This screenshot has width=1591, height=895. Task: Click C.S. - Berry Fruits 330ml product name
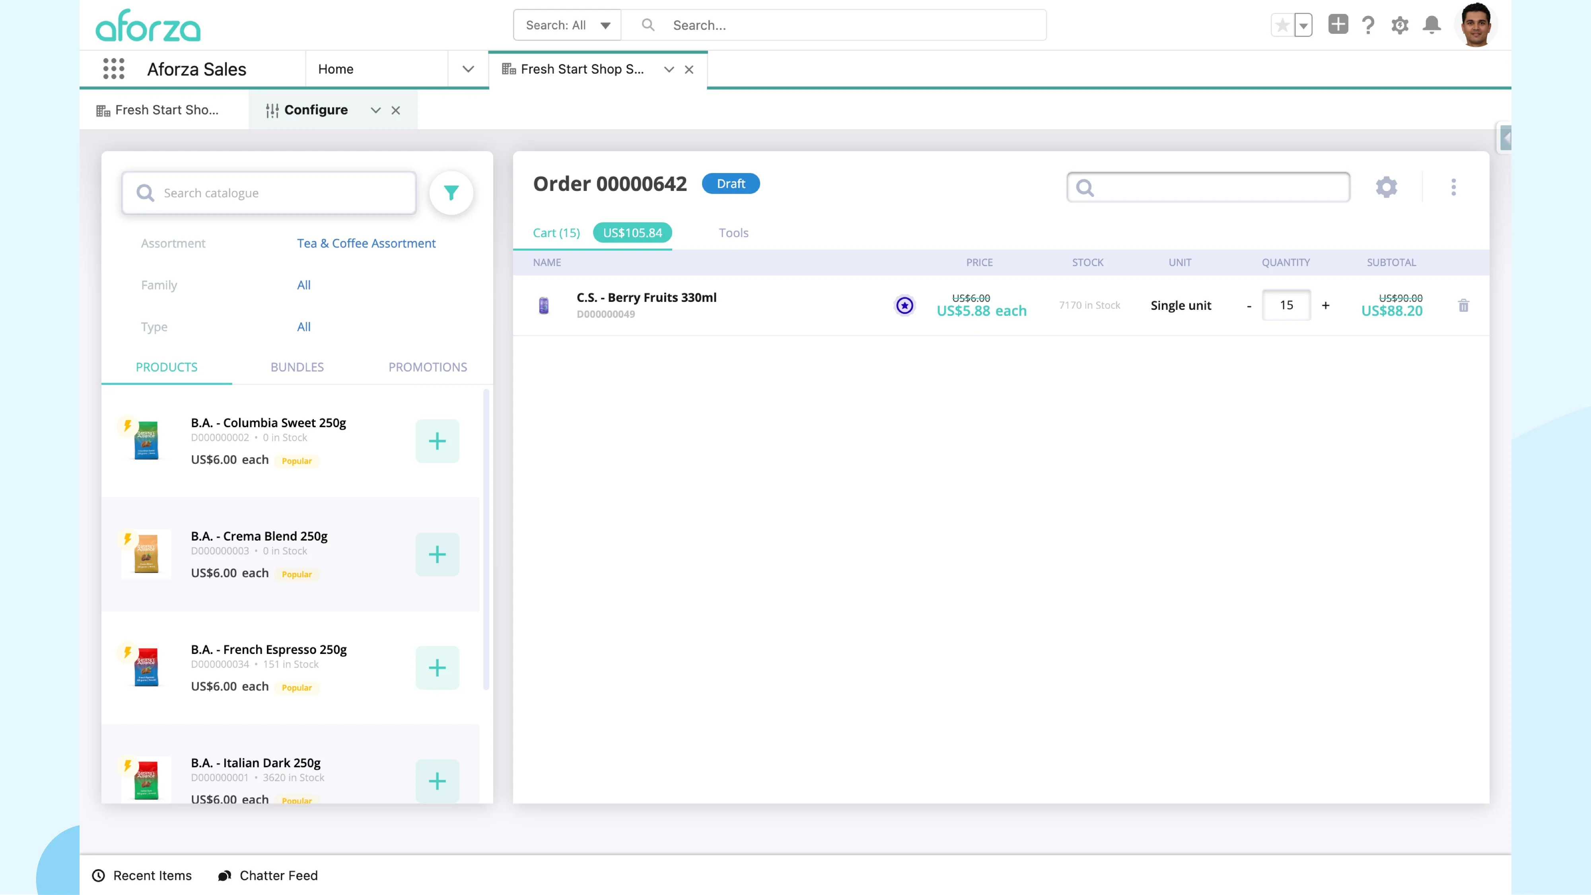pyautogui.click(x=647, y=298)
